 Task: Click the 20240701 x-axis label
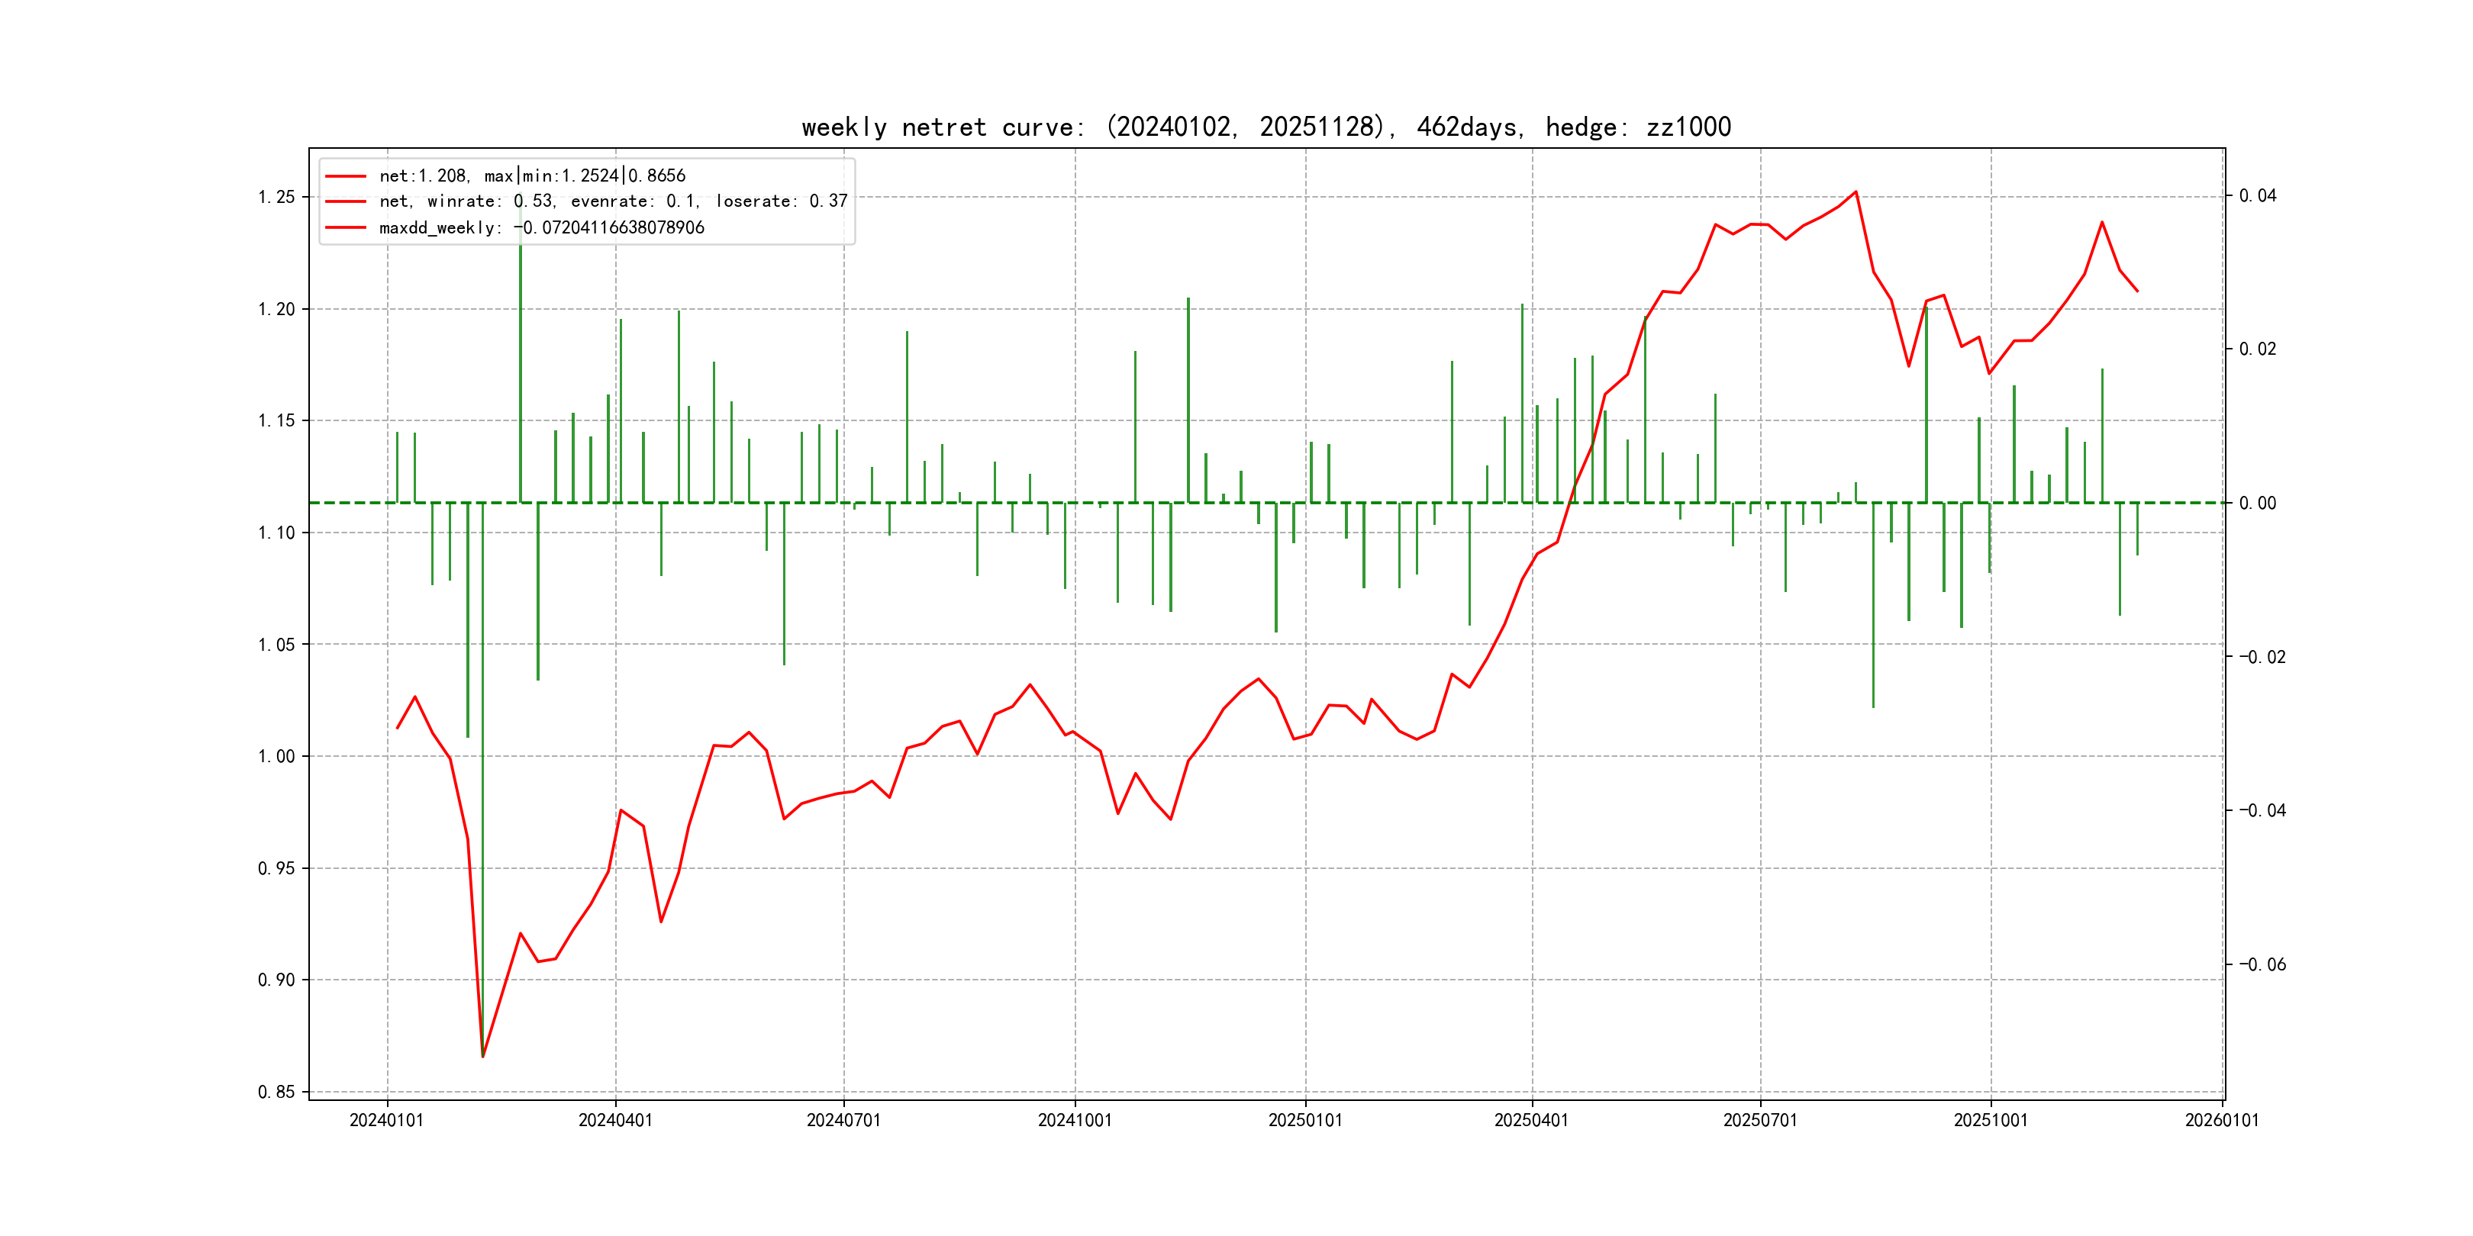[x=844, y=1120]
